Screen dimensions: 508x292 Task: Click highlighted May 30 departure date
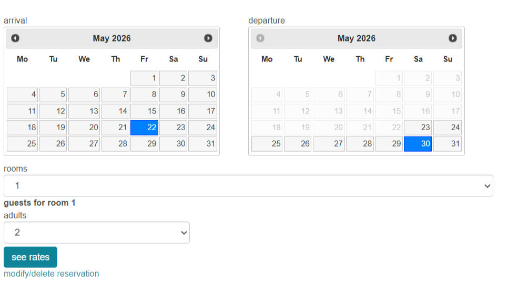pyautogui.click(x=418, y=144)
